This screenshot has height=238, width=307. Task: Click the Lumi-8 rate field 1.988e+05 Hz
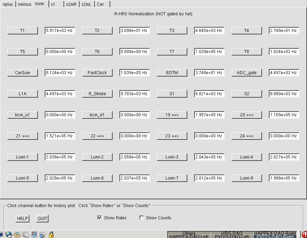pos(284,178)
